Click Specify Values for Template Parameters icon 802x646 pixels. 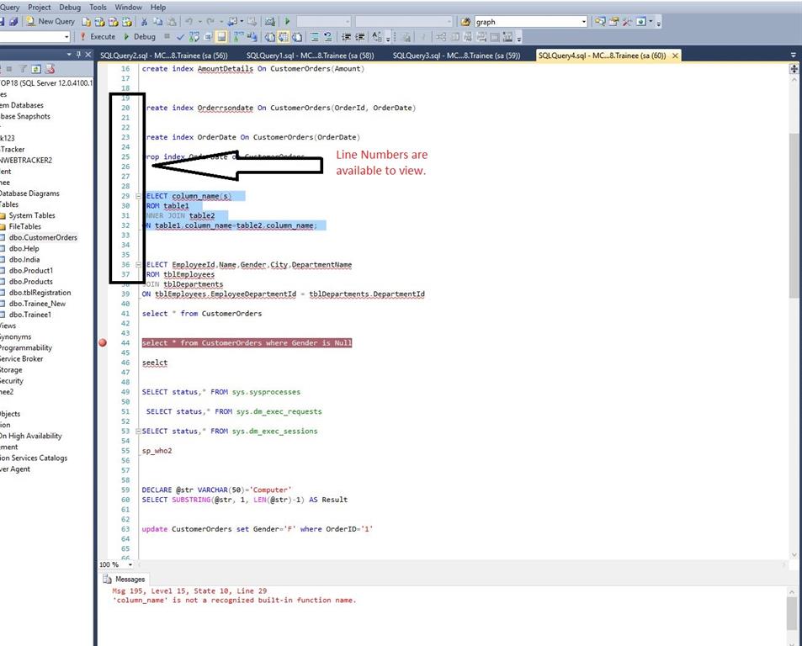(x=377, y=37)
